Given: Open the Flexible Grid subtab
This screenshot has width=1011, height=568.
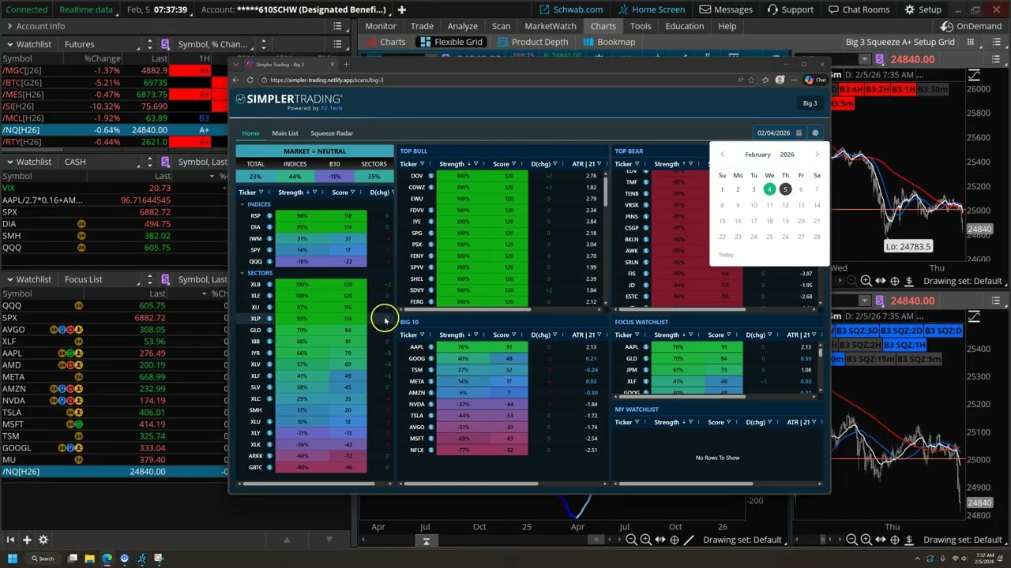Looking at the screenshot, I should coord(451,42).
